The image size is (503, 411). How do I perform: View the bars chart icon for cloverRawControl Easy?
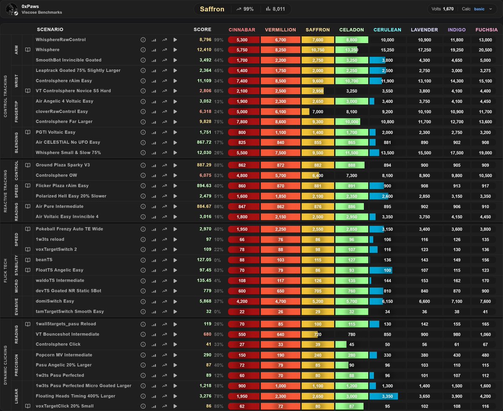coord(153,111)
